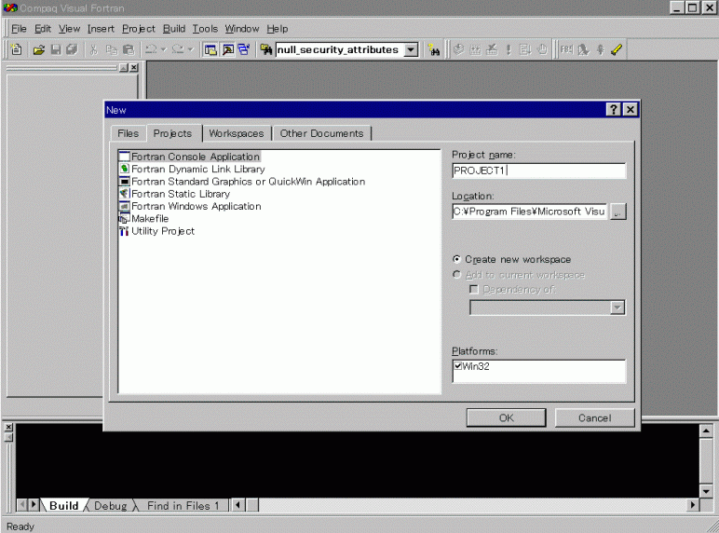Expand the Dependency of dropdown list
Image resolution: width=719 pixels, height=533 pixels.
coord(617,307)
